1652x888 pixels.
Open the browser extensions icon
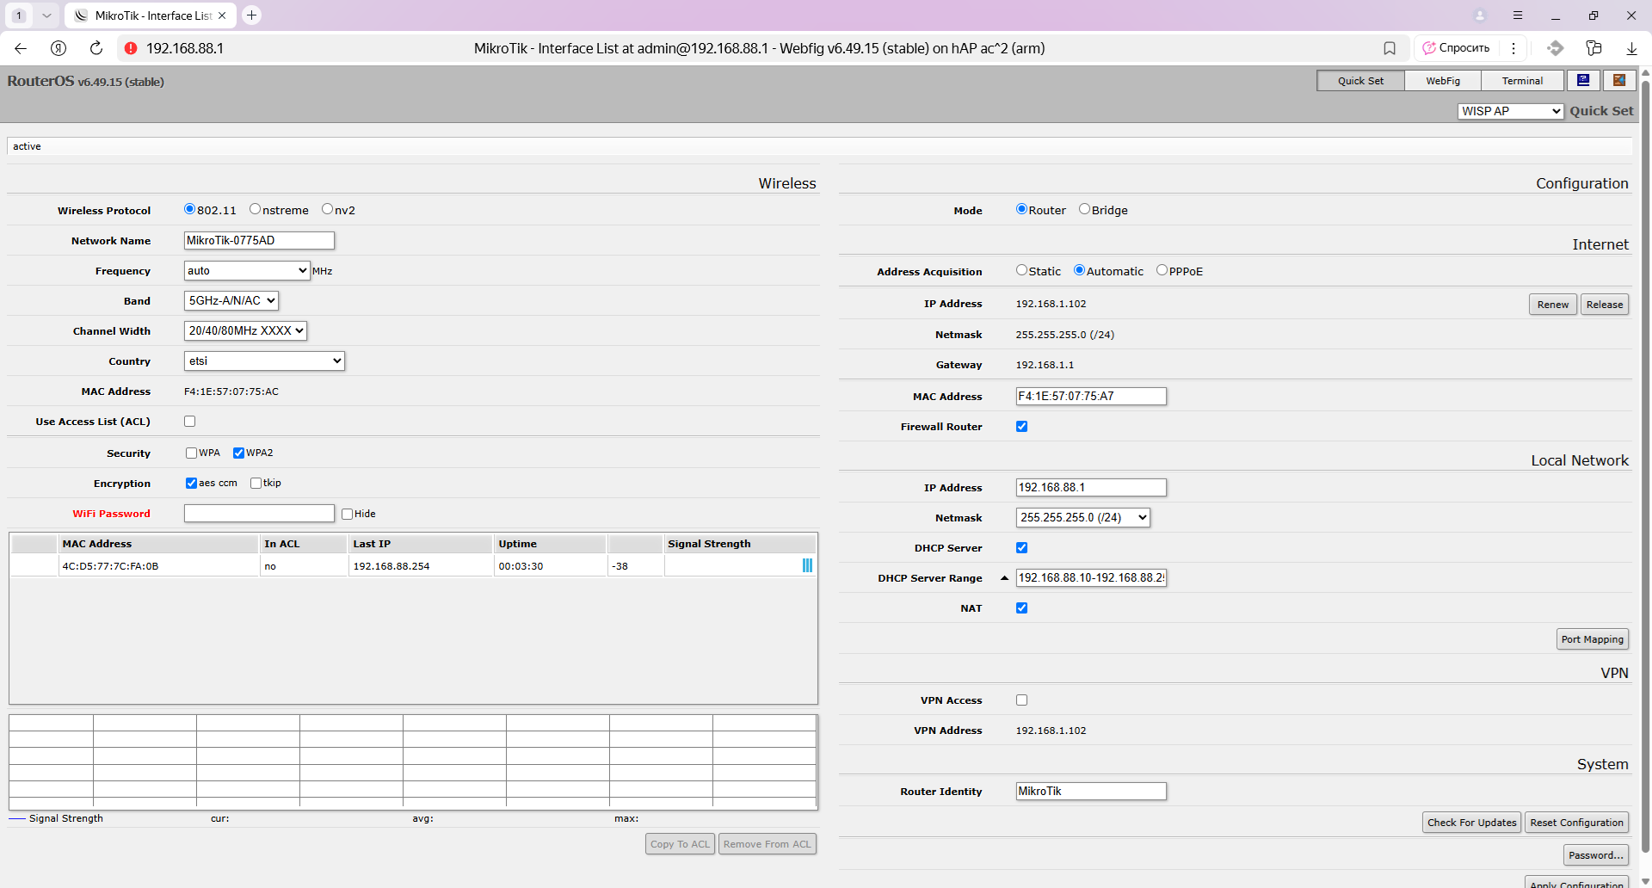[x=1593, y=48]
